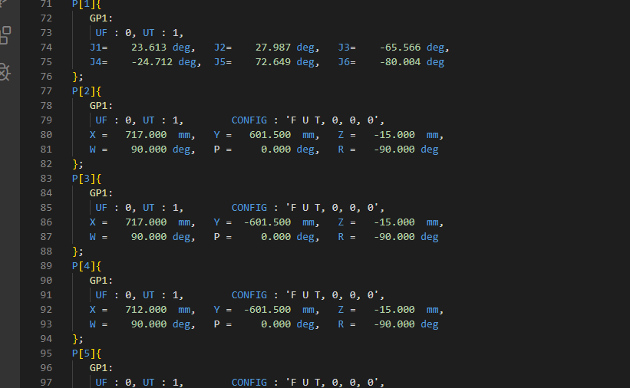Click the J1 value 23.613
The image size is (630, 388).
[149, 48]
